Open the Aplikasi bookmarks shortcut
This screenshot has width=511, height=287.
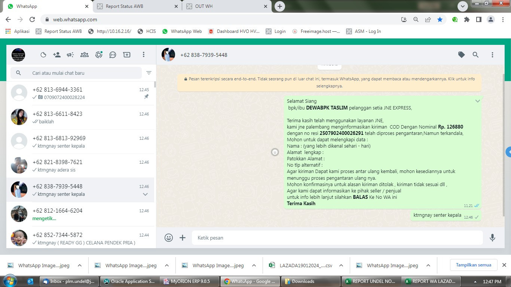pos(18,31)
